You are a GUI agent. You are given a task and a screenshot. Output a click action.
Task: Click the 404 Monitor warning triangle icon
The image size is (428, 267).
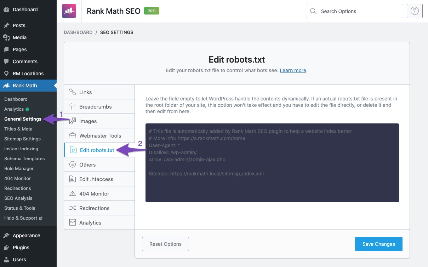(73, 193)
